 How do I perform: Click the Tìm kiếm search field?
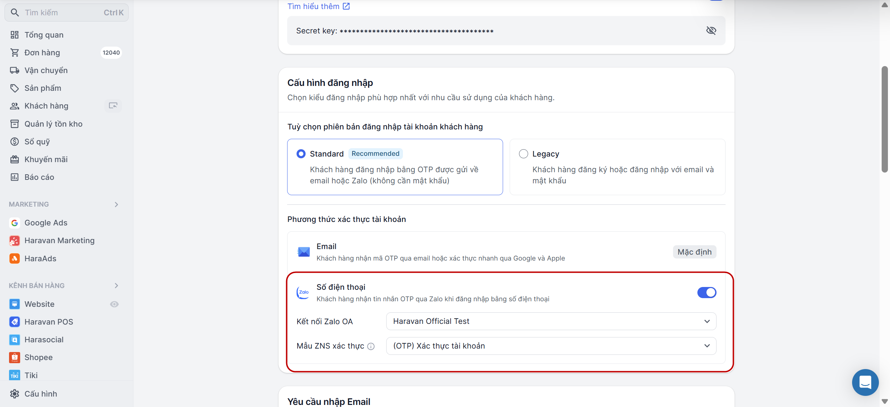[x=63, y=13]
